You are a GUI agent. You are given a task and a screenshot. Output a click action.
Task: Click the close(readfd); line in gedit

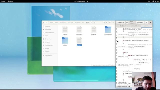point(122,82)
